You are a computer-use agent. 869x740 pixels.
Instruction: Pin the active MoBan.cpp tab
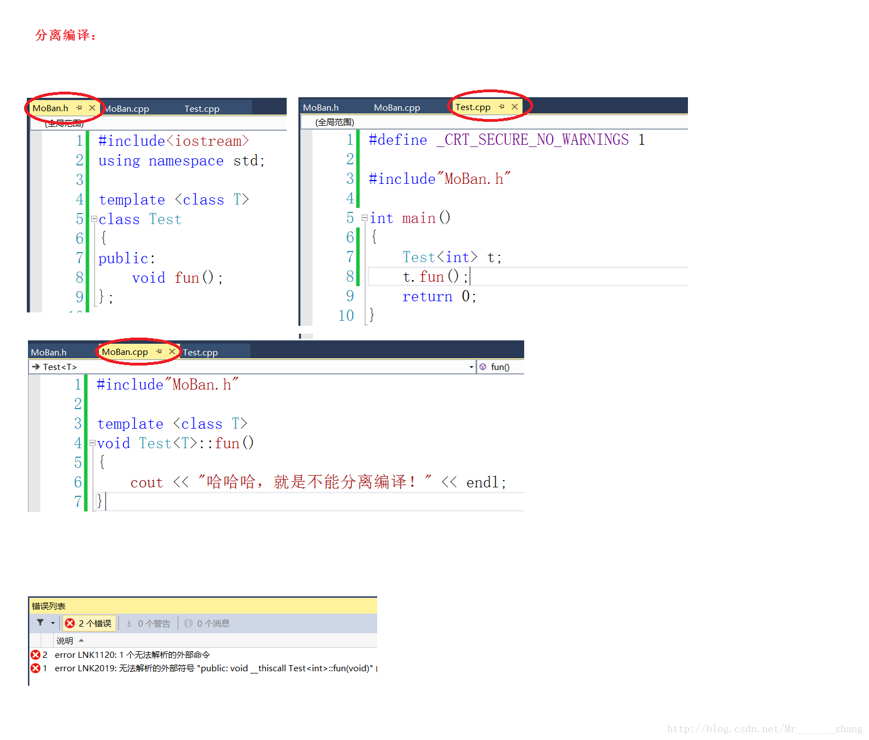pos(159,352)
